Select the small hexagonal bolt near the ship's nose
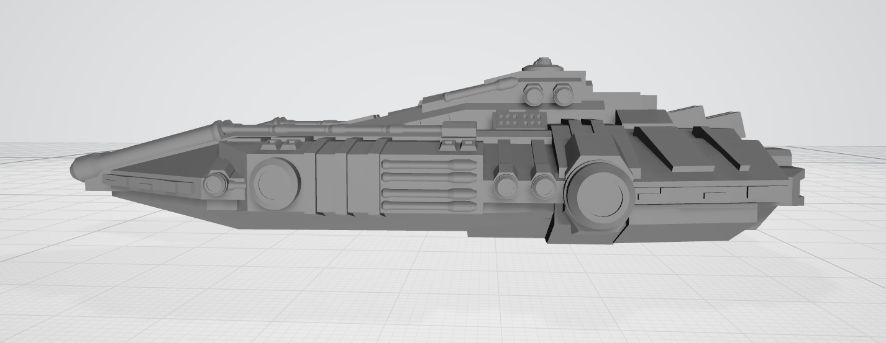The width and height of the screenshot is (886, 343). (215, 184)
